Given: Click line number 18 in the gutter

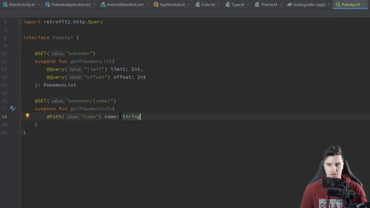Looking at the screenshot, I should pos(4,117).
